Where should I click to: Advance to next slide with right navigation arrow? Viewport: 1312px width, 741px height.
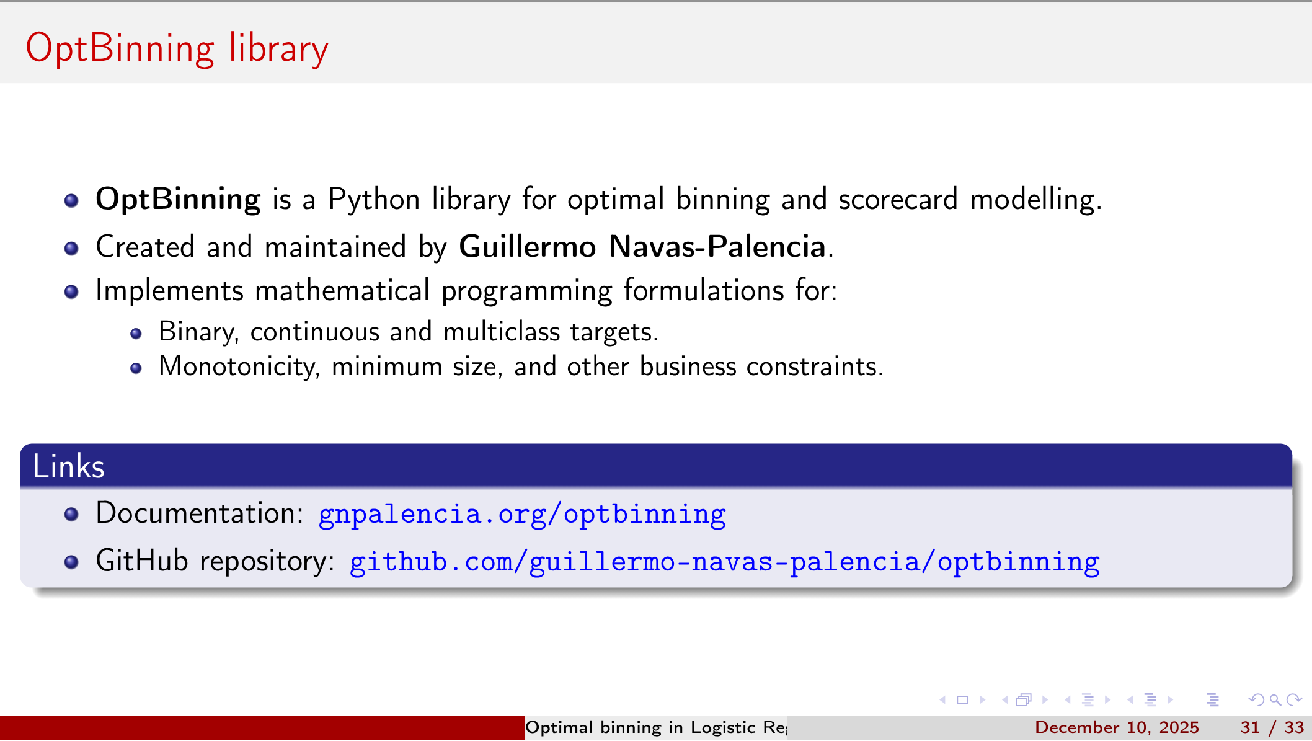[x=982, y=700]
